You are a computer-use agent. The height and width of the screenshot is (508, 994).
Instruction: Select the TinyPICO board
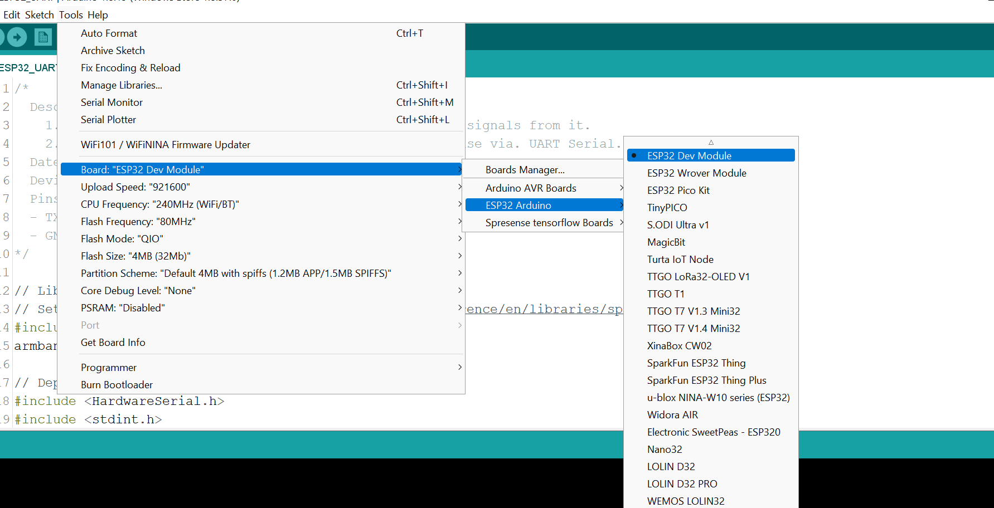point(667,207)
